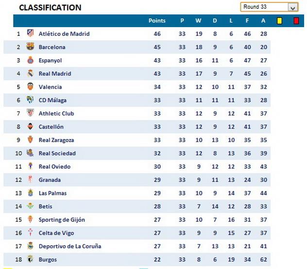This screenshot has width=307, height=269.
Task: Click the Athletic Club crest icon
Action: [x=31, y=113]
